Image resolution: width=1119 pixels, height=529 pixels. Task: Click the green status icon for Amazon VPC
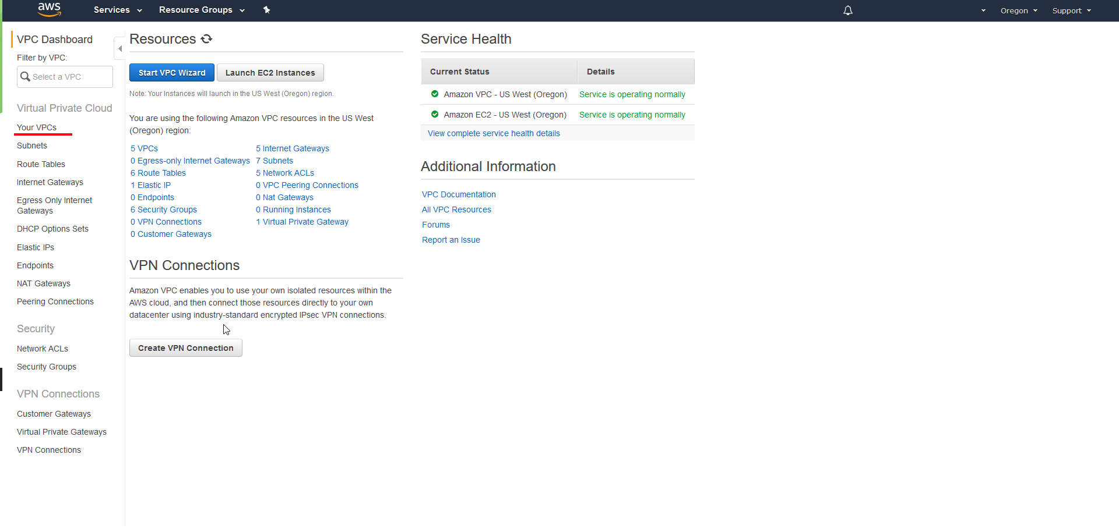click(434, 94)
